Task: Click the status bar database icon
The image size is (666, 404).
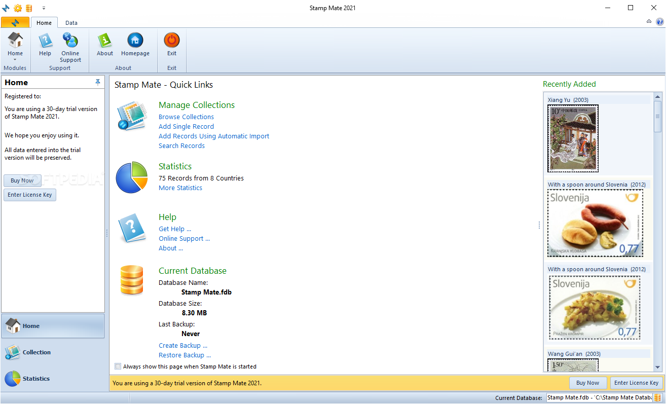Action: [657, 398]
